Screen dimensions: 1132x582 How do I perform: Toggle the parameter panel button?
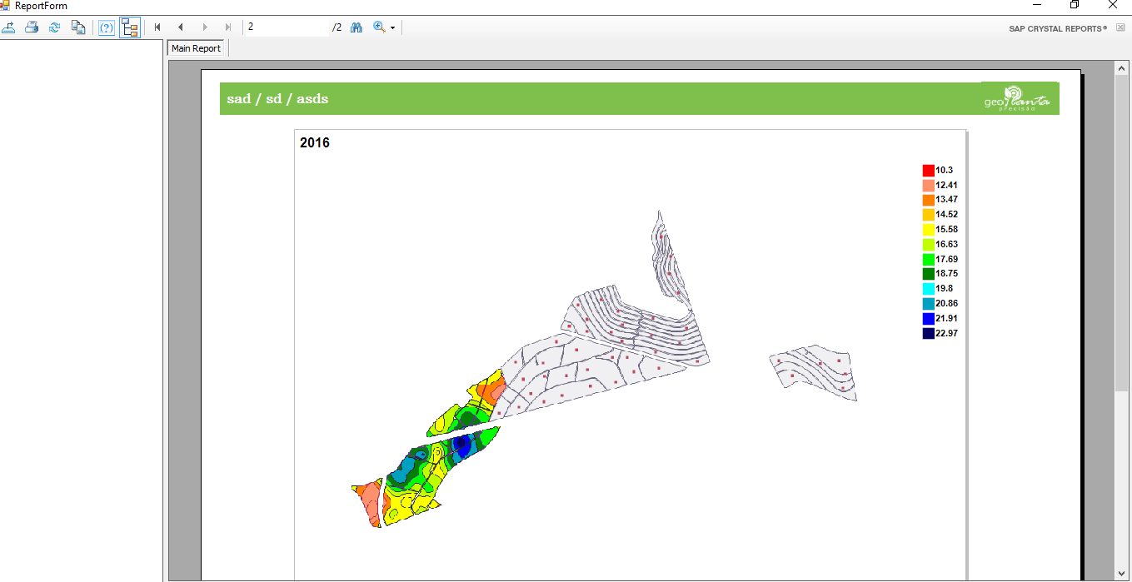[x=107, y=27]
